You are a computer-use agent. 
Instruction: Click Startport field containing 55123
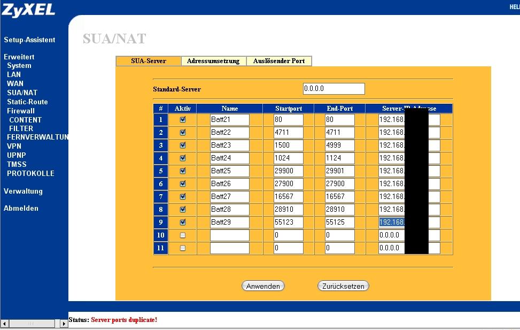pyautogui.click(x=288, y=222)
